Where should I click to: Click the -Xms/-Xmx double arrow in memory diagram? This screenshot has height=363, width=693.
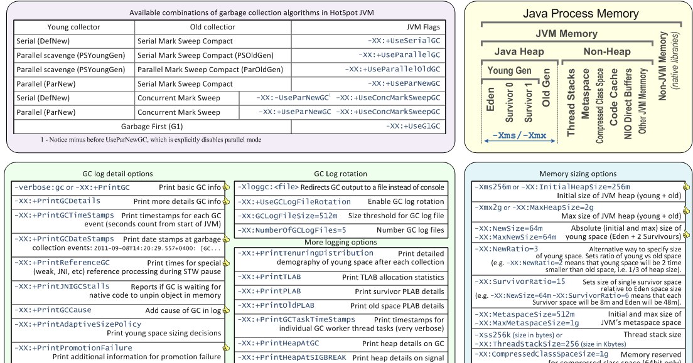coord(519,141)
